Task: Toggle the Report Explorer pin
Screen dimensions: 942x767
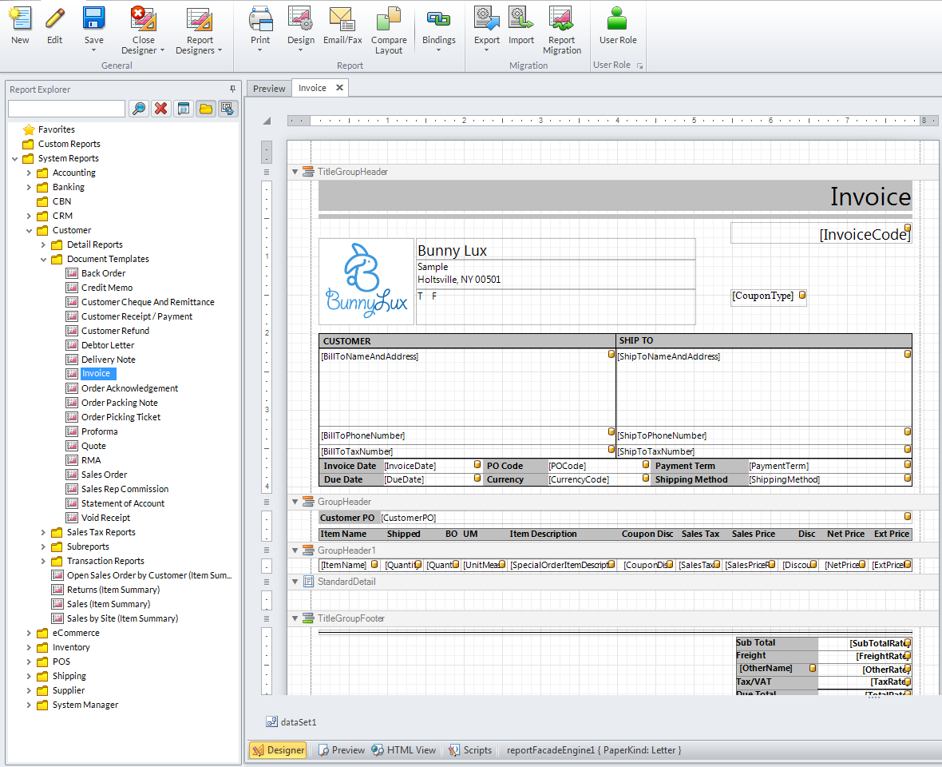Action: tap(232, 89)
